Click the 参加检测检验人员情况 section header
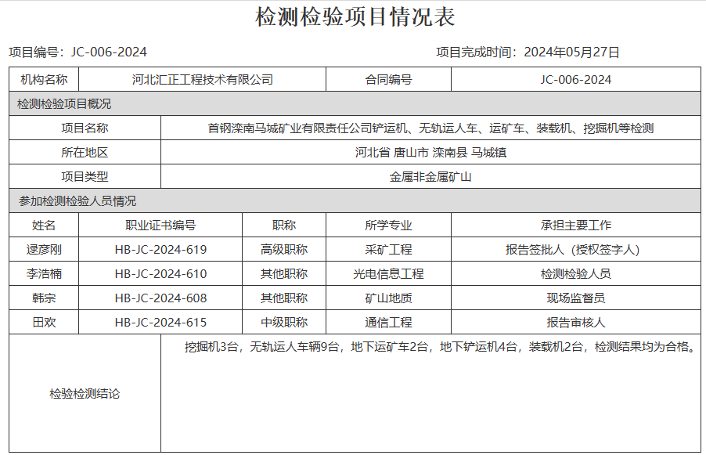The image size is (706, 455). click(355, 201)
